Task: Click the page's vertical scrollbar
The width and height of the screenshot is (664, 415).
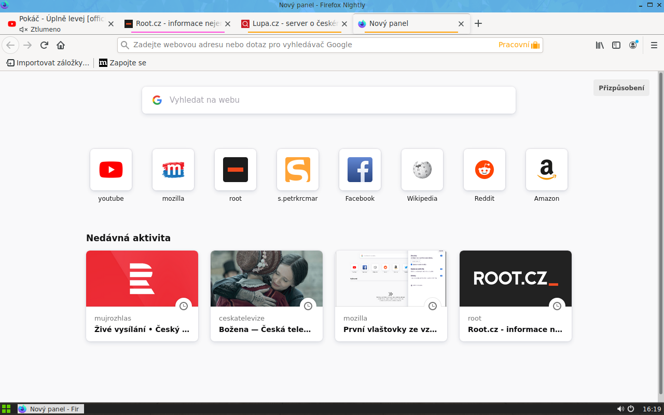Action: tap(661, 233)
